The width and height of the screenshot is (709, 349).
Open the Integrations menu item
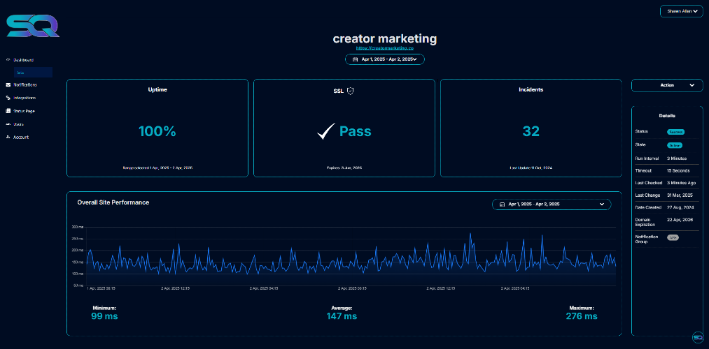tap(25, 98)
